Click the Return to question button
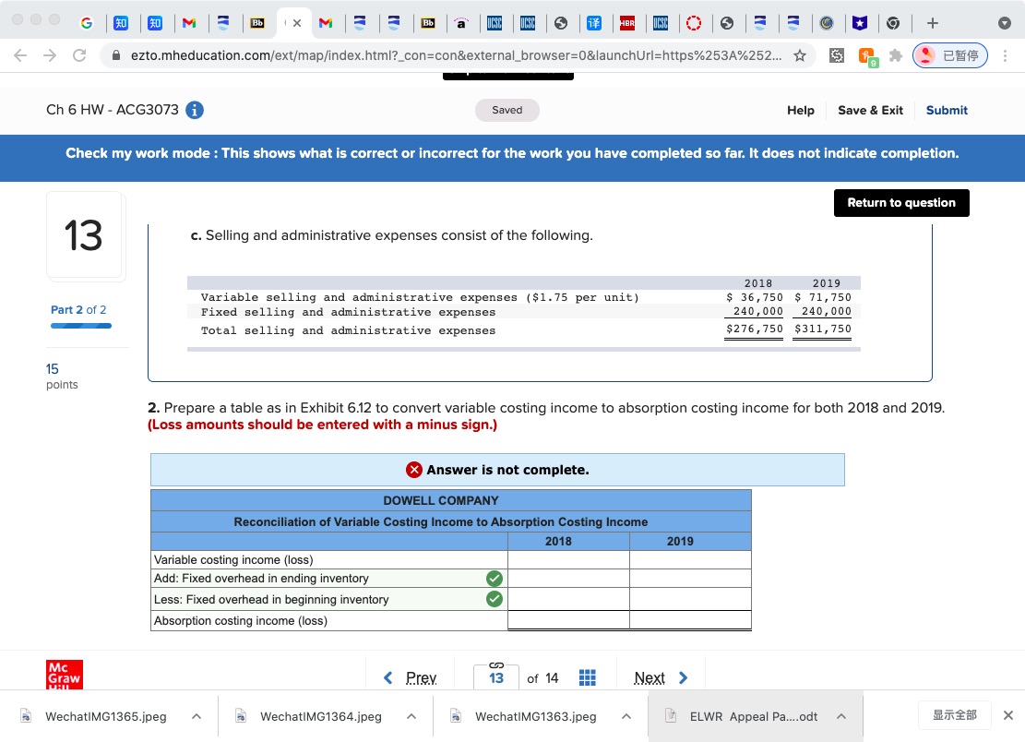The height and width of the screenshot is (742, 1025). click(901, 203)
